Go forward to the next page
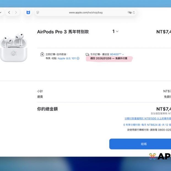Viewport: 171px width, 171px height. point(16,12)
